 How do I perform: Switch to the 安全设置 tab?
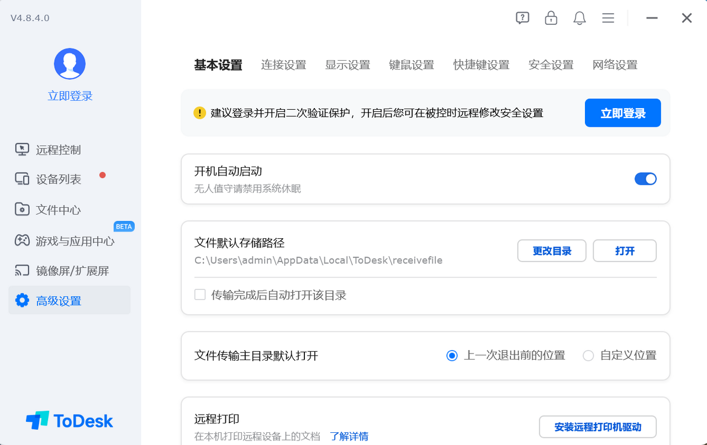pos(551,65)
